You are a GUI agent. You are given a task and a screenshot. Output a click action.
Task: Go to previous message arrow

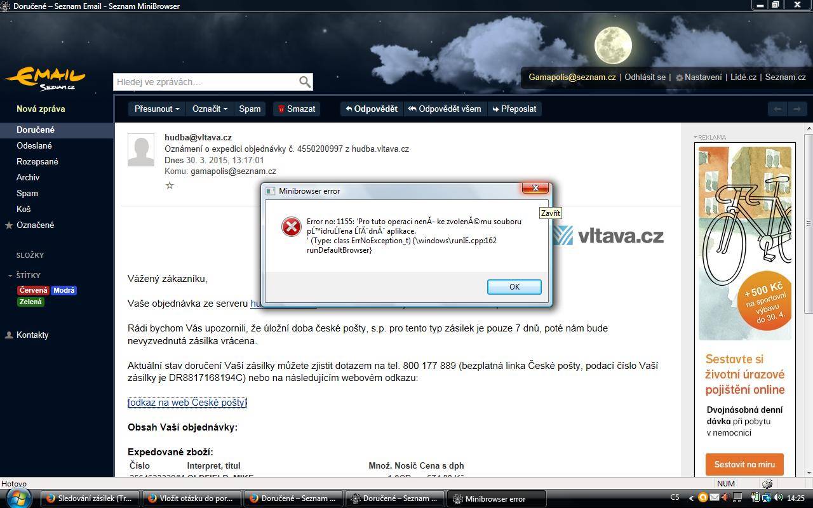[x=777, y=109]
